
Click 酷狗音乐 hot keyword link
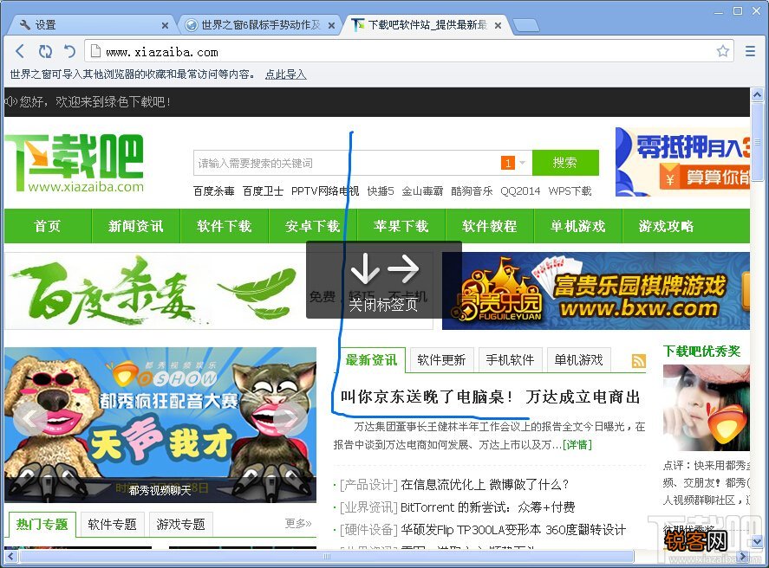point(472,191)
